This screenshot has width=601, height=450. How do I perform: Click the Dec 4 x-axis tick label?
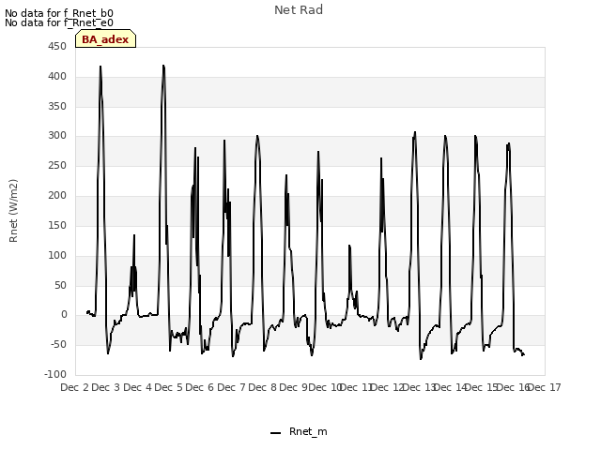(137, 387)
